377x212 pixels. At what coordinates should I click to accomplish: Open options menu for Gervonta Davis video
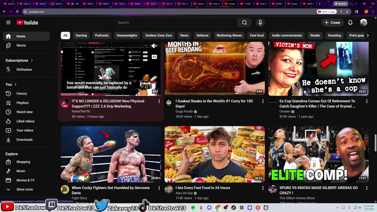pos(159,188)
